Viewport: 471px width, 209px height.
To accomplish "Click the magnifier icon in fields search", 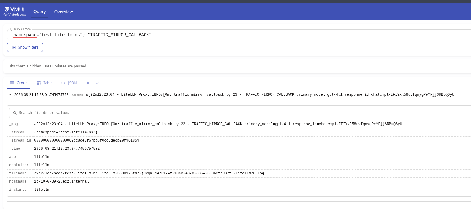I will click(x=15, y=113).
